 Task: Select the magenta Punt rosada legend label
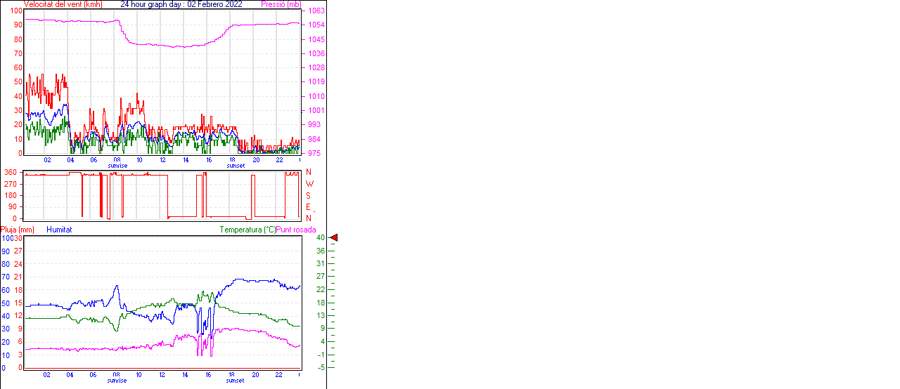pos(296,230)
